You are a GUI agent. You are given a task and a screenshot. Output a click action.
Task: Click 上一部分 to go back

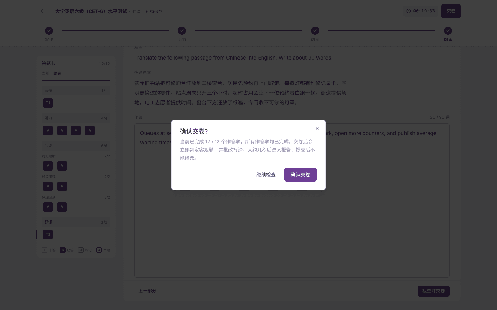[x=147, y=291]
